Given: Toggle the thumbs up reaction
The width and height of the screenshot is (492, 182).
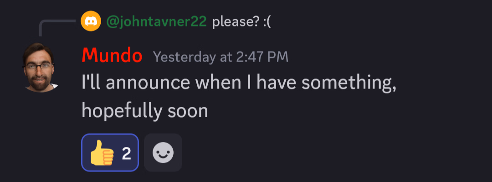Looking at the screenshot, I should click(x=110, y=152).
